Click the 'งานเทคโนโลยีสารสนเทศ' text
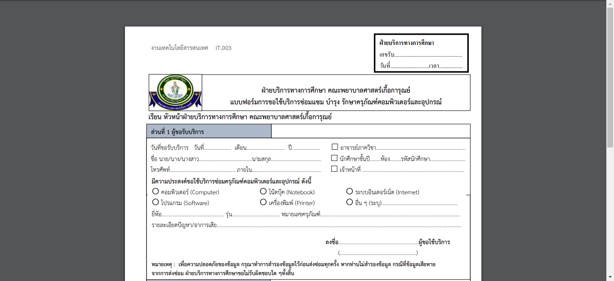Screen dimensions: 614x281 point(180,48)
